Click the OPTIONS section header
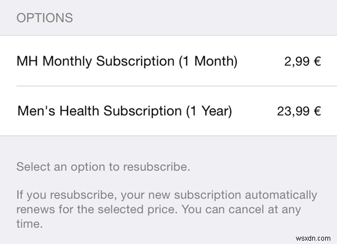The image size is (337, 244). click(x=45, y=18)
